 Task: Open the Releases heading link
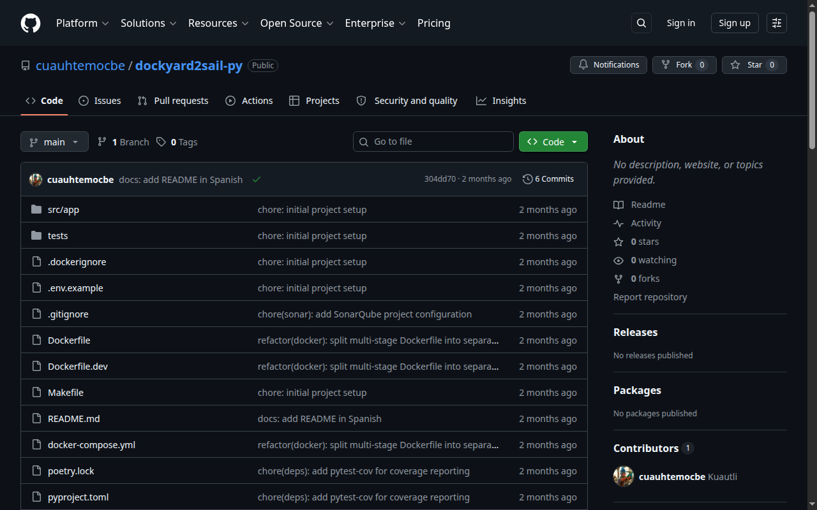click(636, 332)
